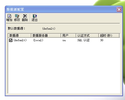The width and height of the screenshot is (125, 100).
Task: Click the (local) server cell
Action: (38, 40)
